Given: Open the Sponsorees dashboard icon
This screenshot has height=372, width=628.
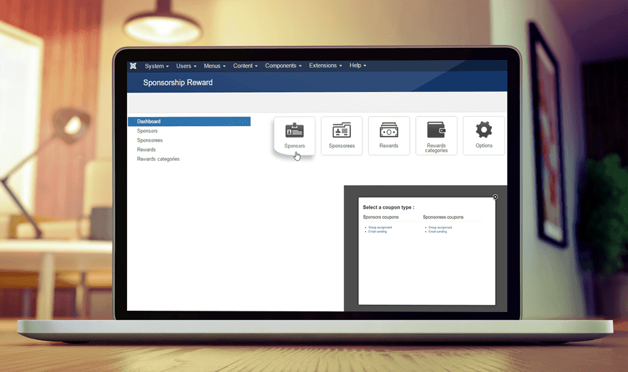Looking at the screenshot, I should pyautogui.click(x=341, y=135).
